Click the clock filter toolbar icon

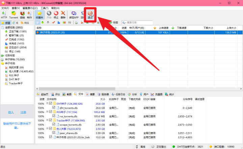tap(76, 23)
